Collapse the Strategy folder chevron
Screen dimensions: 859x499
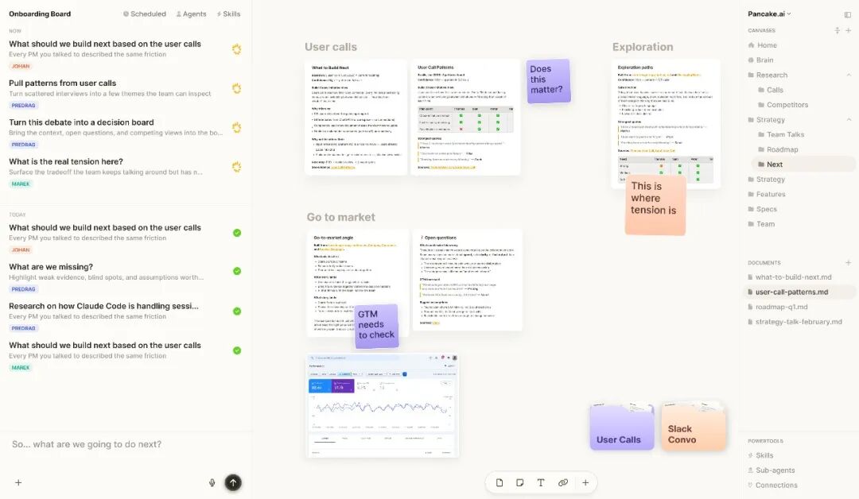coord(849,120)
